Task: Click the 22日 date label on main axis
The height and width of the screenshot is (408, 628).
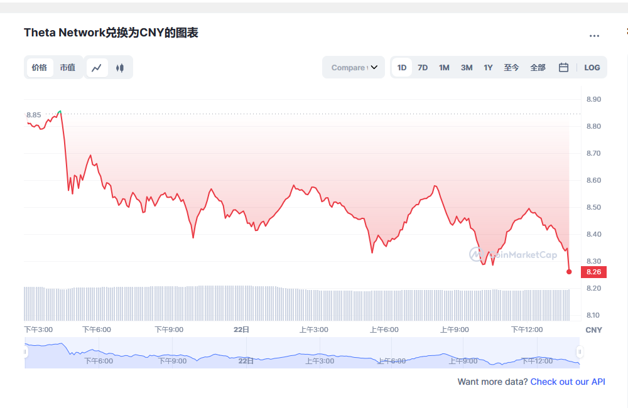Action: pos(242,330)
